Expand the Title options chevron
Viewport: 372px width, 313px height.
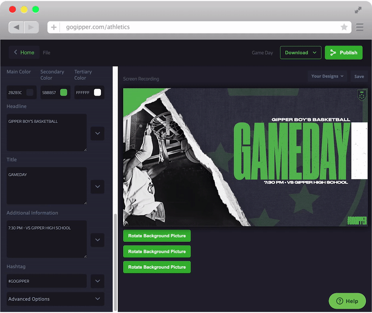point(98,187)
